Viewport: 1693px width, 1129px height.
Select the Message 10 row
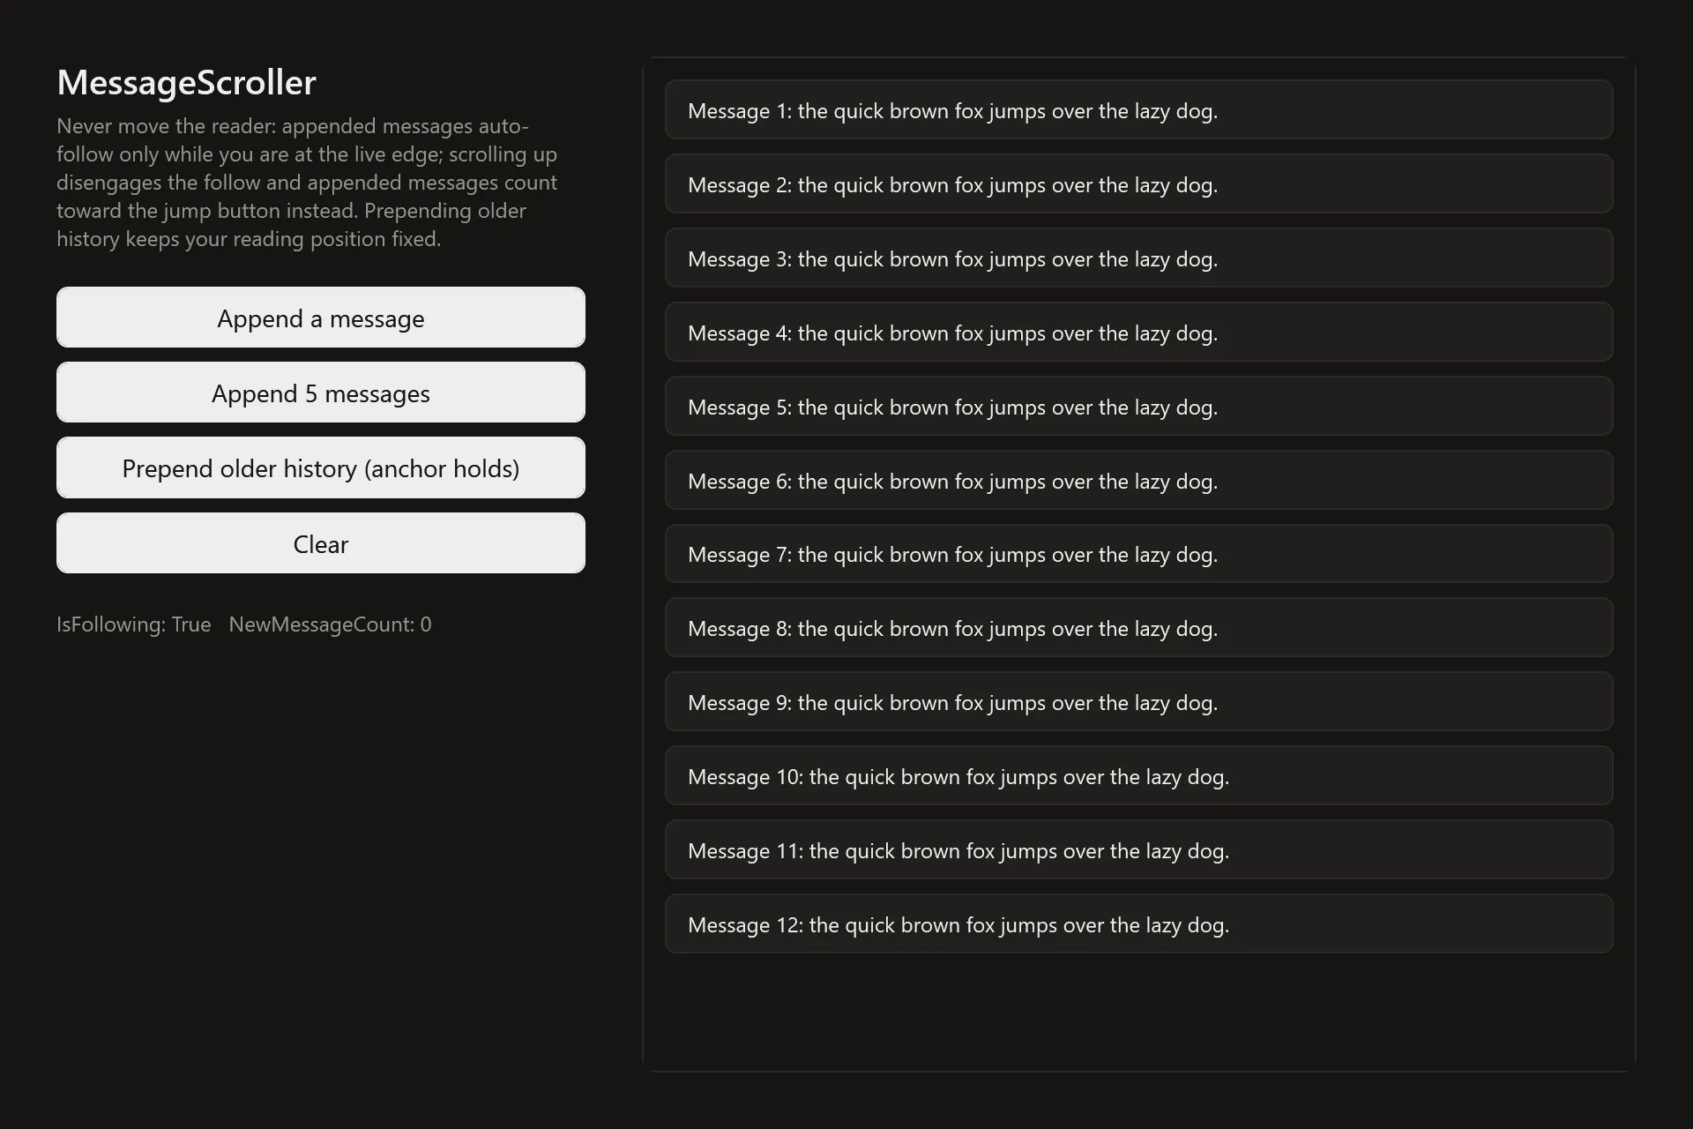[x=1139, y=776]
